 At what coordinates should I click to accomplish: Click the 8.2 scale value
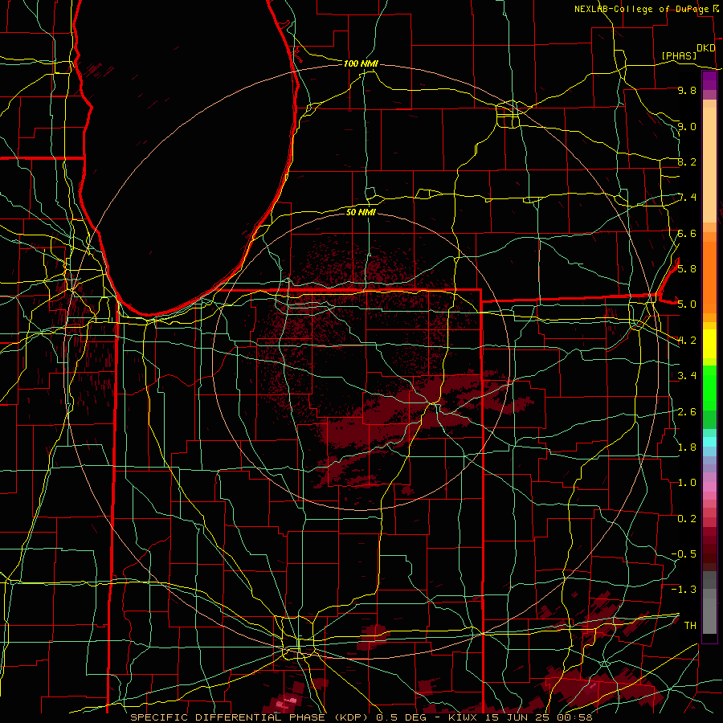(x=687, y=161)
